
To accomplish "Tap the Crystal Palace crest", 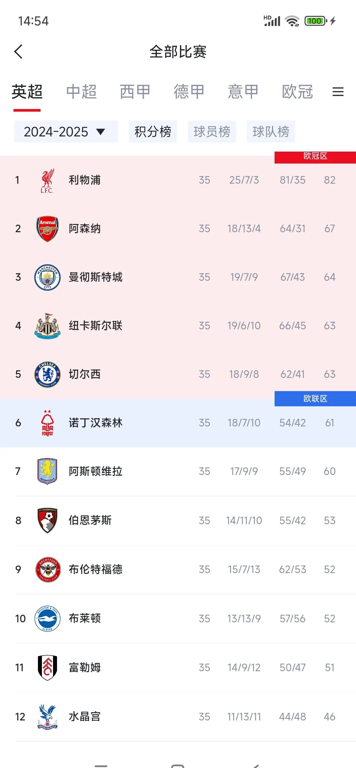I will coord(47,716).
